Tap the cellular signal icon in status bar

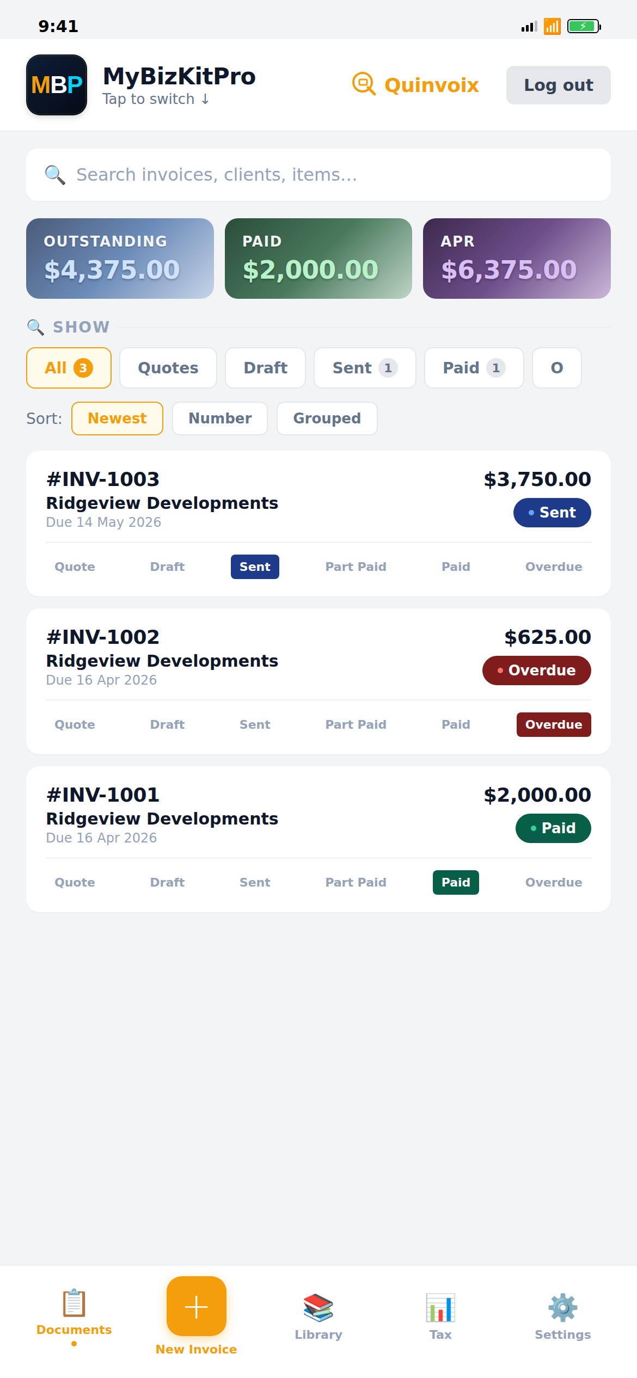[529, 26]
